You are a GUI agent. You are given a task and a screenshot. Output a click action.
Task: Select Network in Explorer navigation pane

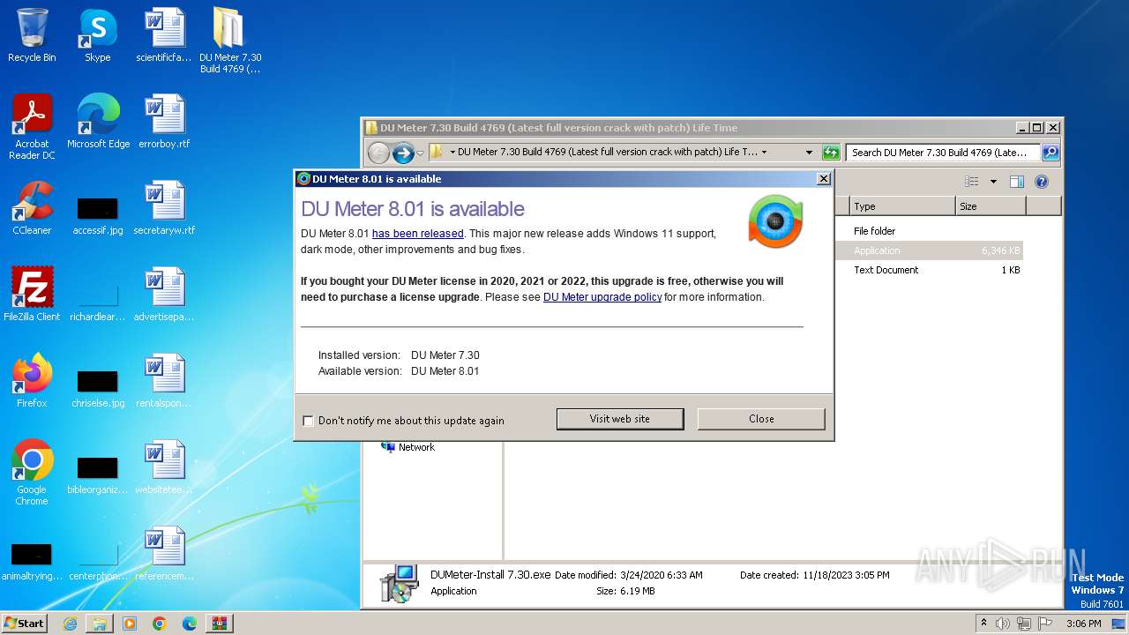point(416,447)
